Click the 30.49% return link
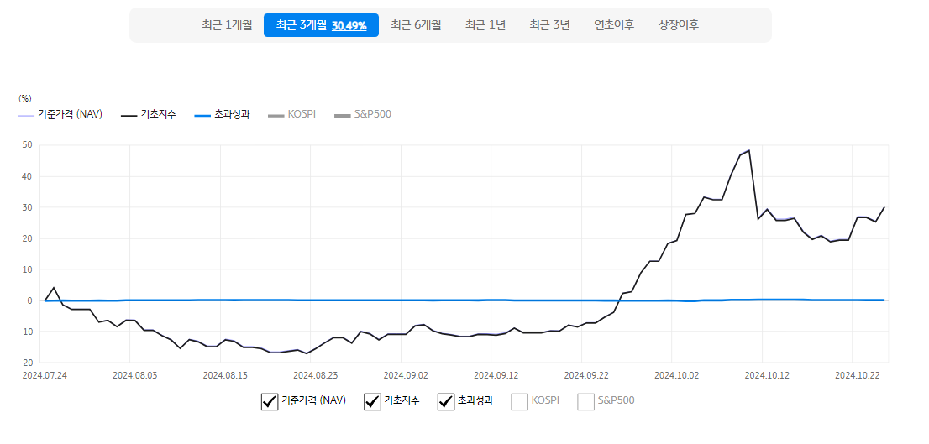The width and height of the screenshot is (929, 444). pyautogui.click(x=349, y=25)
